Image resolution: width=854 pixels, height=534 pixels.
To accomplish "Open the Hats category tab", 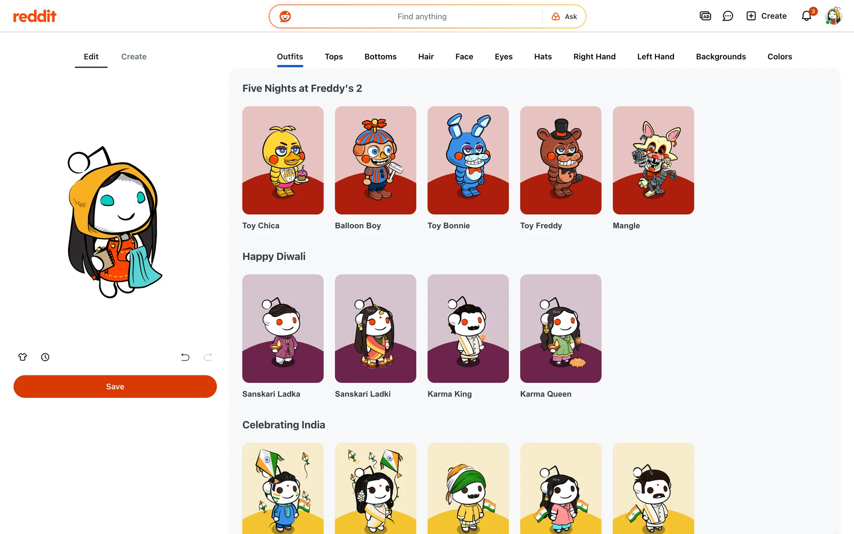I will tap(543, 57).
